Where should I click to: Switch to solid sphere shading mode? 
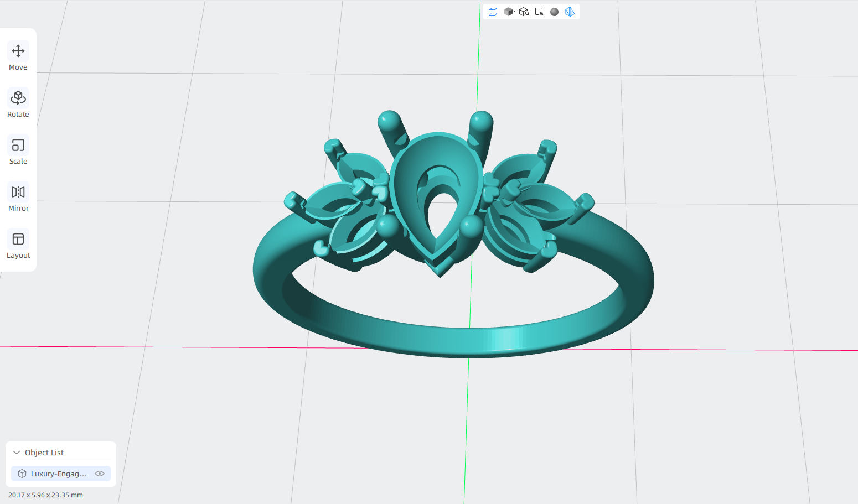(554, 12)
